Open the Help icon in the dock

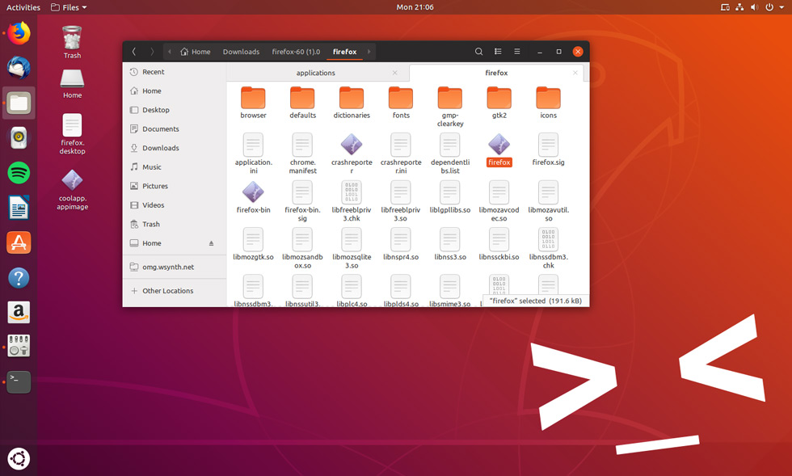[19, 278]
